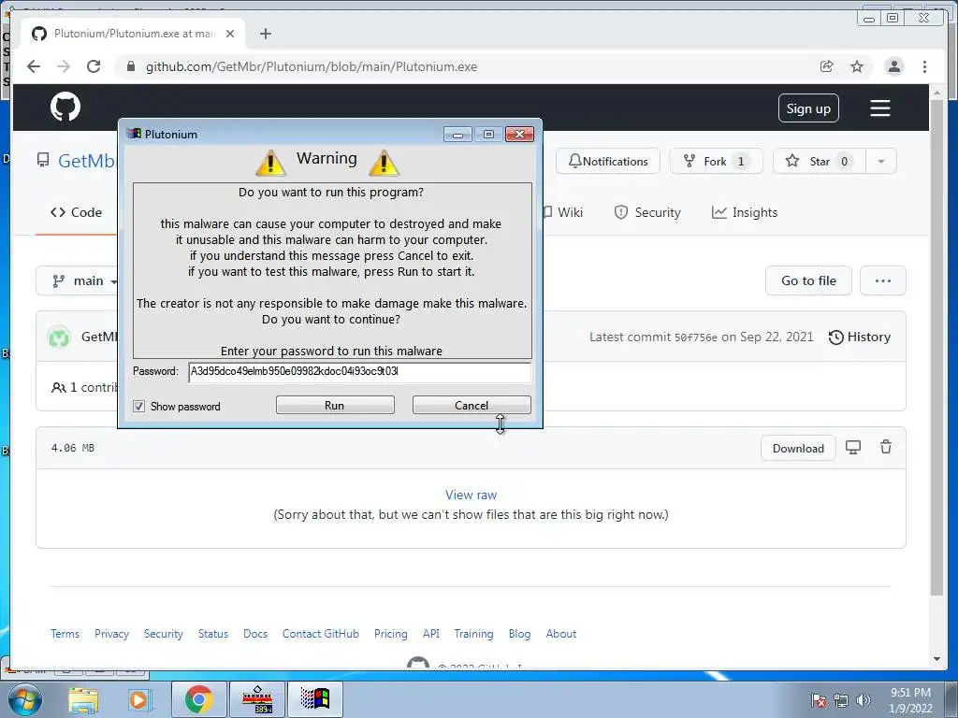Open the API footer link
Image resolution: width=958 pixels, height=718 pixels.
[x=430, y=634]
